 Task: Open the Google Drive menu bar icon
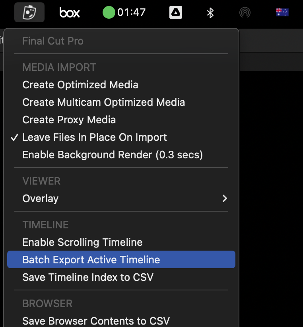pyautogui.click(x=175, y=12)
